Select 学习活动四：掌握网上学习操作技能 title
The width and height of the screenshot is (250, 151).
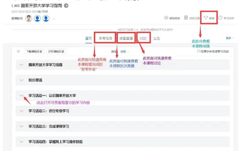point(56,142)
